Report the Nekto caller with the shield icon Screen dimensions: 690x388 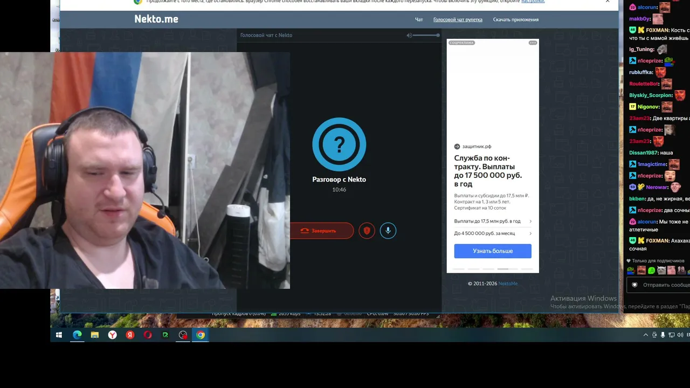tap(367, 231)
